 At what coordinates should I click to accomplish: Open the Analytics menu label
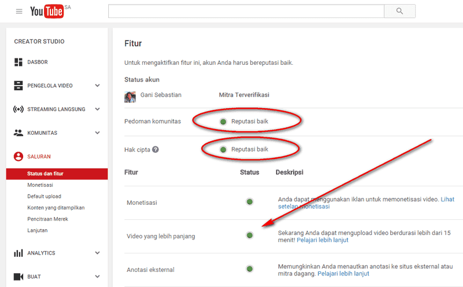41,253
